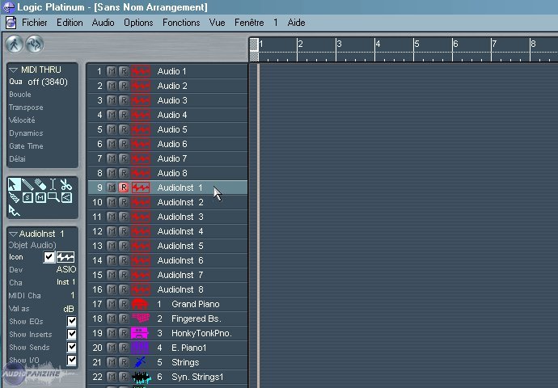Viewport: 558px width, 388px height.
Task: Toggle the Show EQs checkbox
Action: coord(71,322)
